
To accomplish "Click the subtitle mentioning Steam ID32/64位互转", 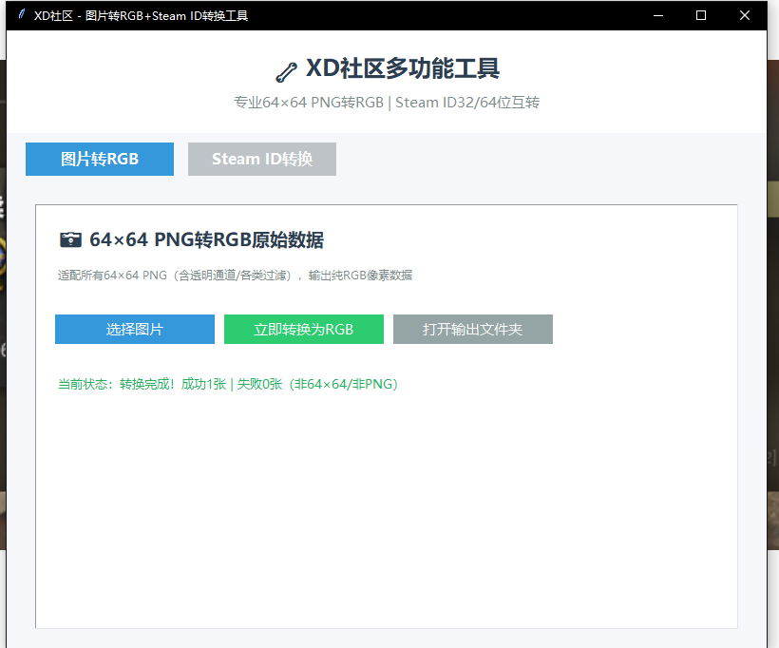I will (x=387, y=103).
